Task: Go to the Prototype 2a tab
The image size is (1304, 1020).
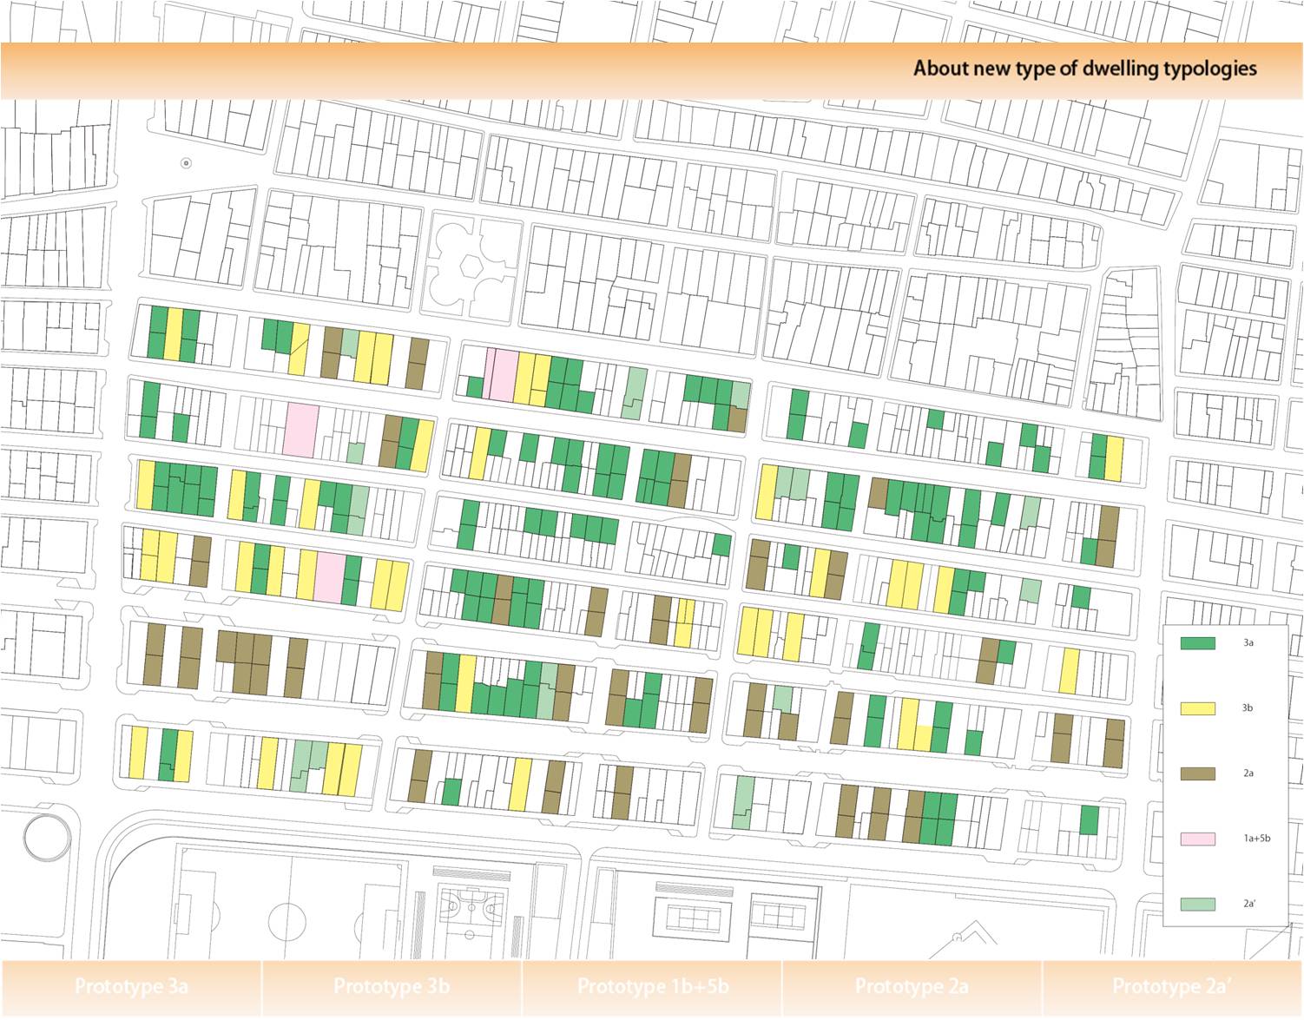Action: click(x=912, y=987)
